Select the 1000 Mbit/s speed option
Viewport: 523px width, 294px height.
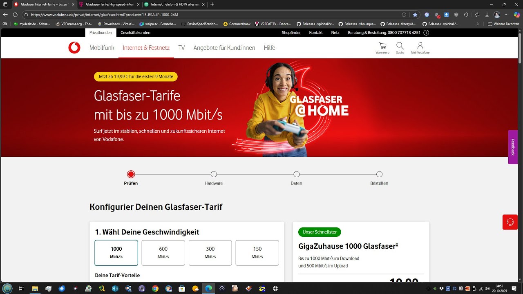click(x=116, y=253)
